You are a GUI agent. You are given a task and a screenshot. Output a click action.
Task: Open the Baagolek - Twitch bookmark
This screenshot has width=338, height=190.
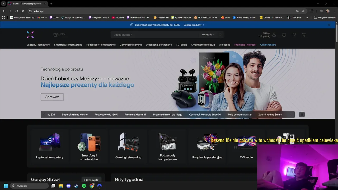pyautogui.click(x=99, y=18)
